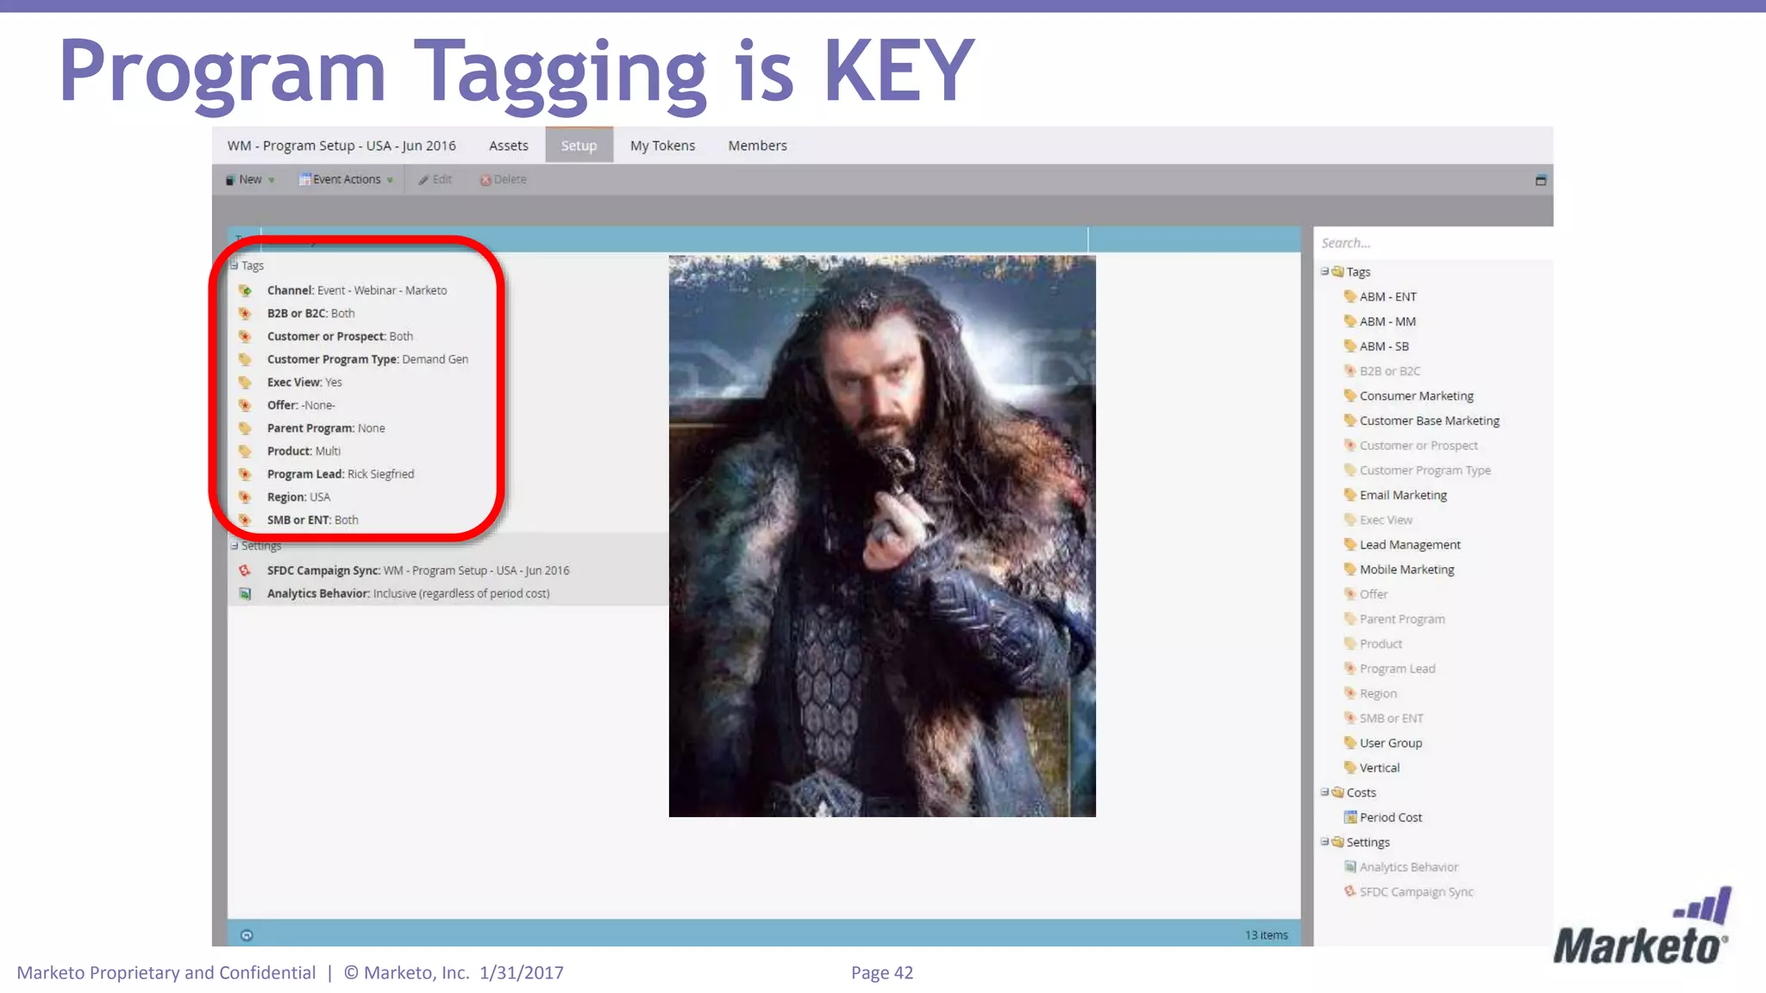
Task: Click the central character image
Action: coord(882,535)
